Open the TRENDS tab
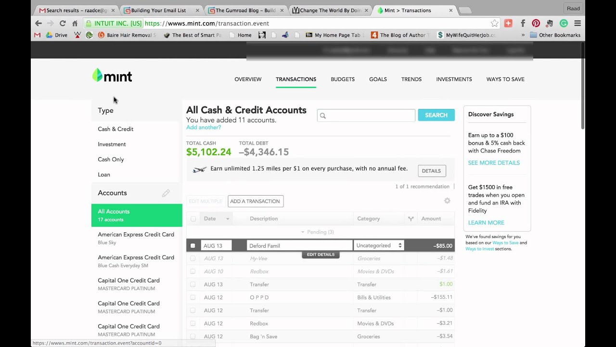The height and width of the screenshot is (347, 616). (x=411, y=79)
